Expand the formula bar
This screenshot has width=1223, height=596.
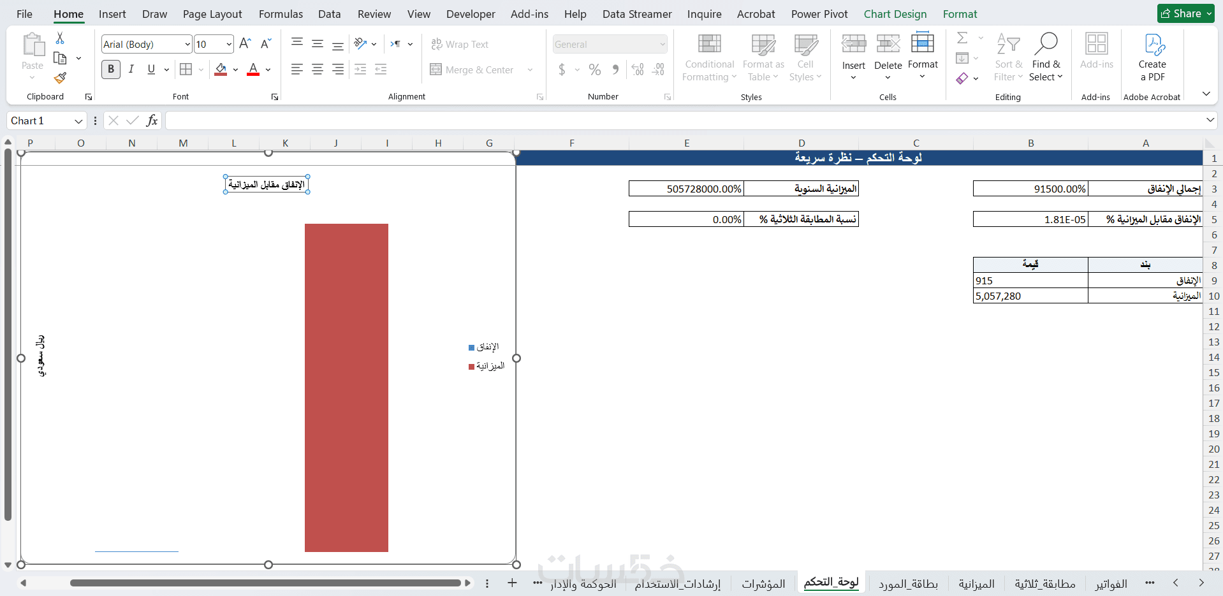pos(1210,120)
